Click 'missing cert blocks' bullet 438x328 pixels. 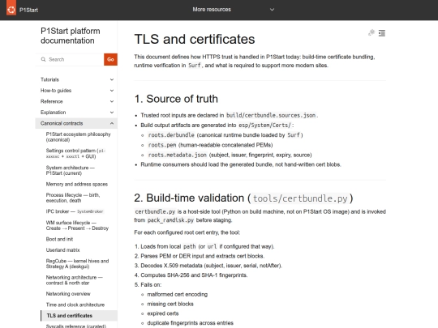point(170,304)
